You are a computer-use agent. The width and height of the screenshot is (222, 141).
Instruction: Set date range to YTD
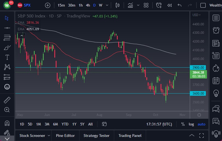point(65,124)
